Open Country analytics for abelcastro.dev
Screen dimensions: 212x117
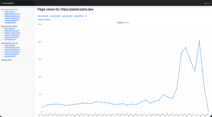point(11,18)
